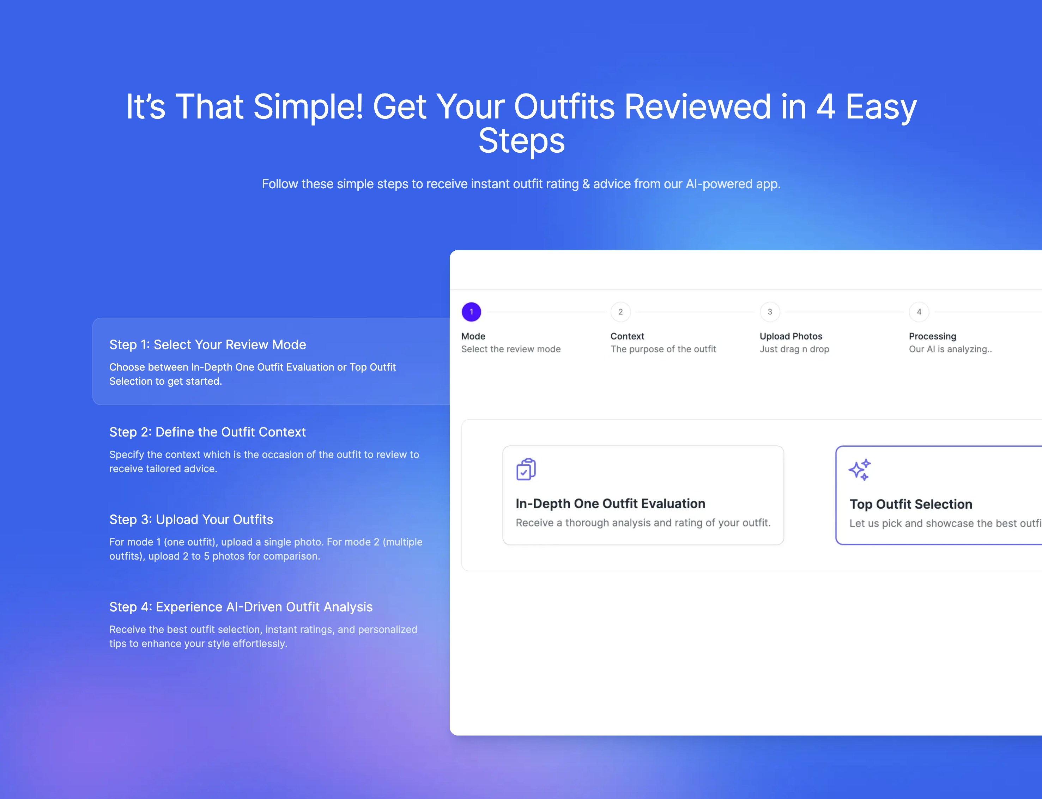Switch to Step 2: Define the Outfit Context
The image size is (1042, 799).
[207, 432]
